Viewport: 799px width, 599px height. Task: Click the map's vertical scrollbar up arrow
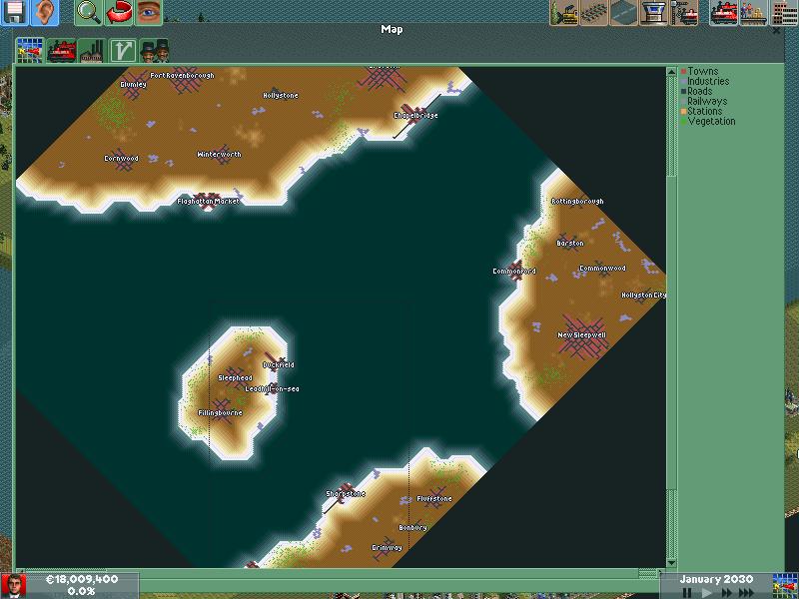click(671, 72)
